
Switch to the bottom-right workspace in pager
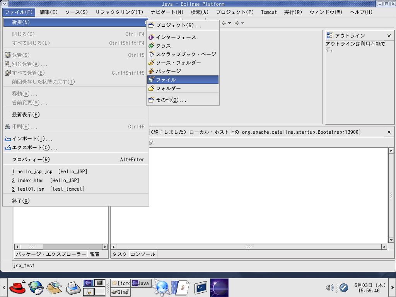[99, 292]
